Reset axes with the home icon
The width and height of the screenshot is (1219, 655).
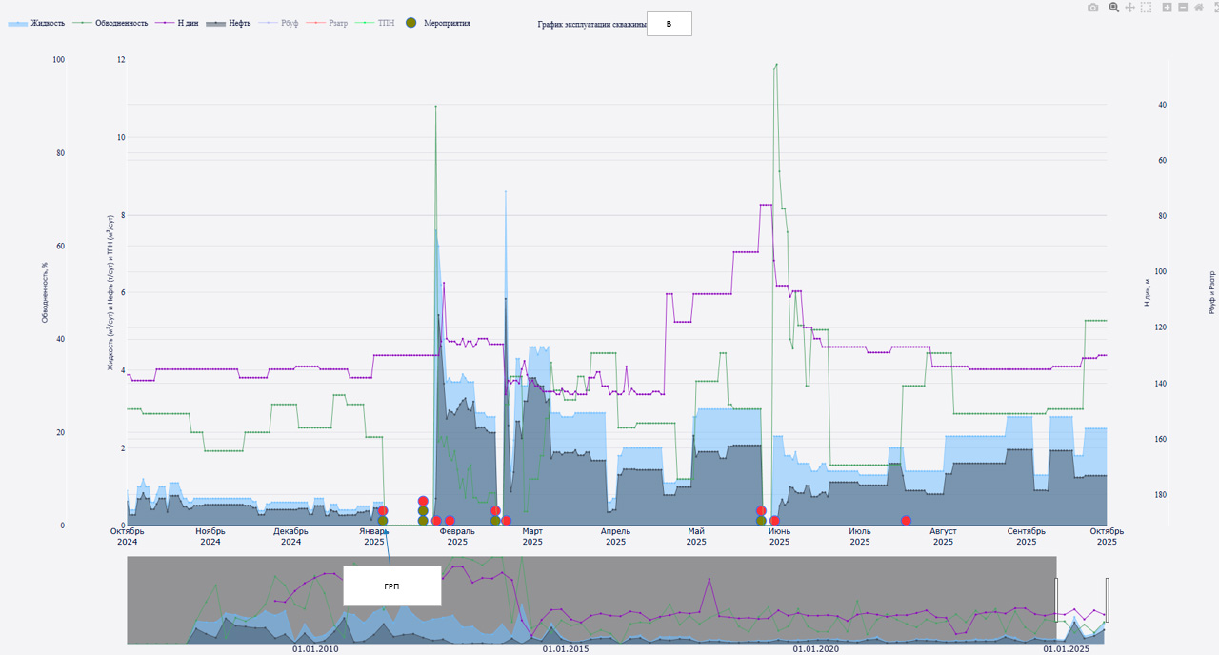1199,8
